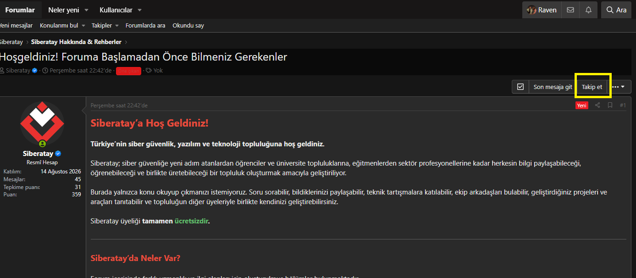This screenshot has height=278, width=636.
Task: Open the three-dots more options menu
Action: point(619,87)
